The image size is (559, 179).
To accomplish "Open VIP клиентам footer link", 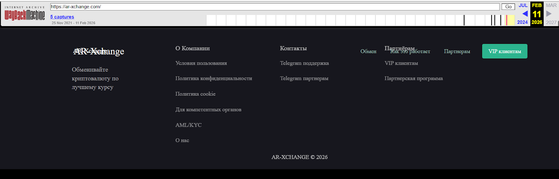I will (x=401, y=63).
